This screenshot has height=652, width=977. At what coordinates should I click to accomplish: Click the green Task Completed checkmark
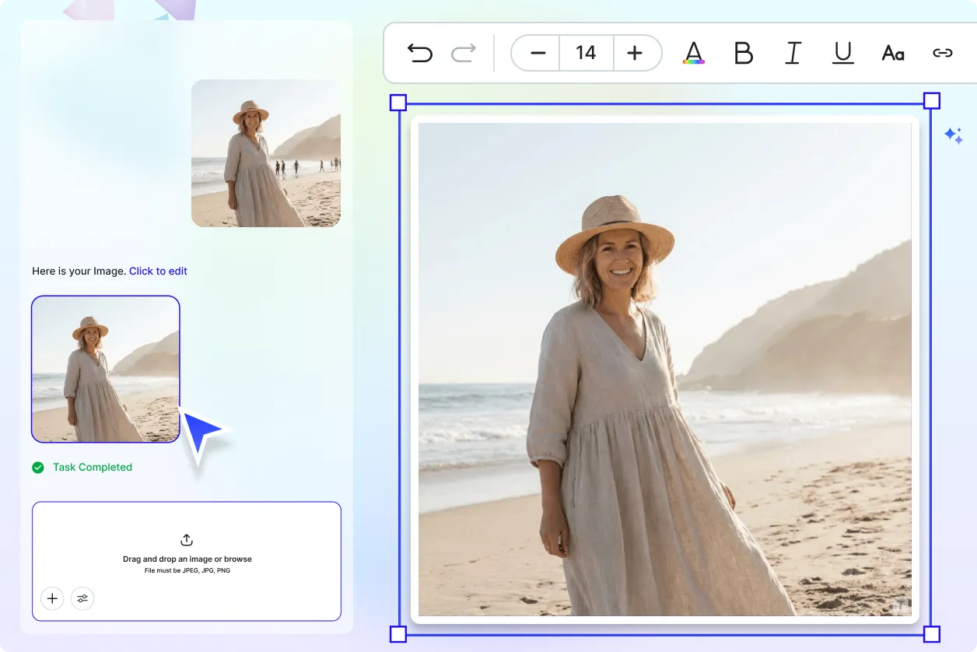point(37,467)
